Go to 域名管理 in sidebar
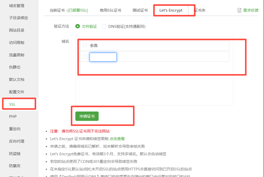The image size is (264, 177). click(x=17, y=6)
